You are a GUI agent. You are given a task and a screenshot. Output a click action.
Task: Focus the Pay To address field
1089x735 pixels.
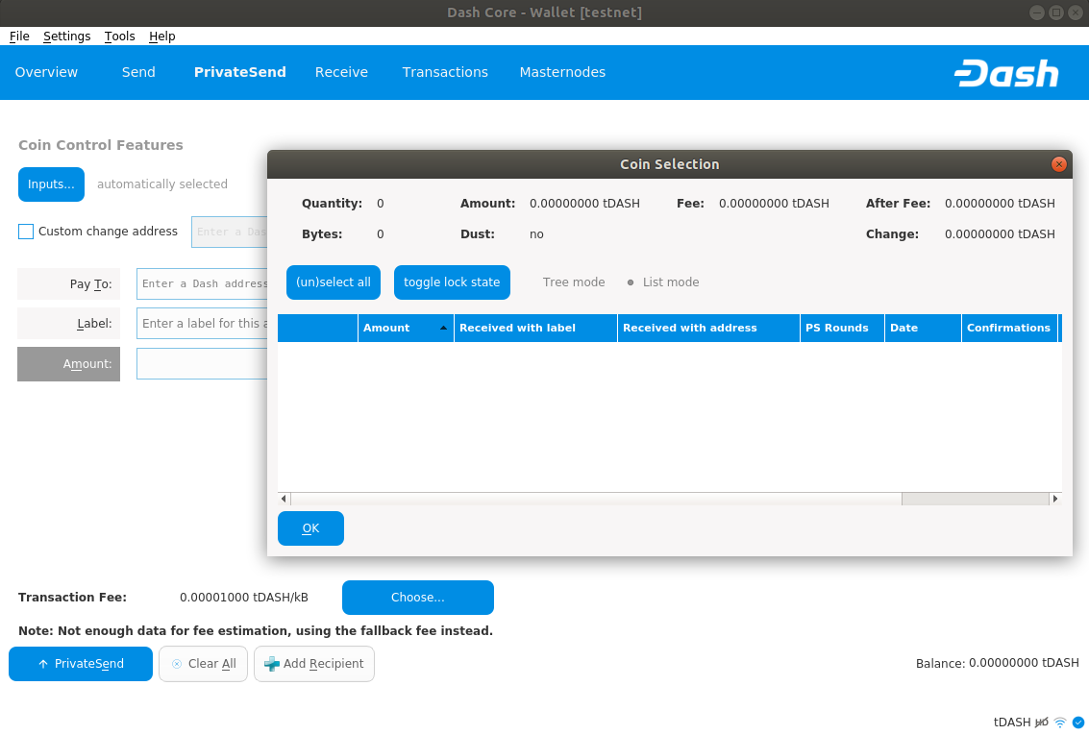coord(202,283)
